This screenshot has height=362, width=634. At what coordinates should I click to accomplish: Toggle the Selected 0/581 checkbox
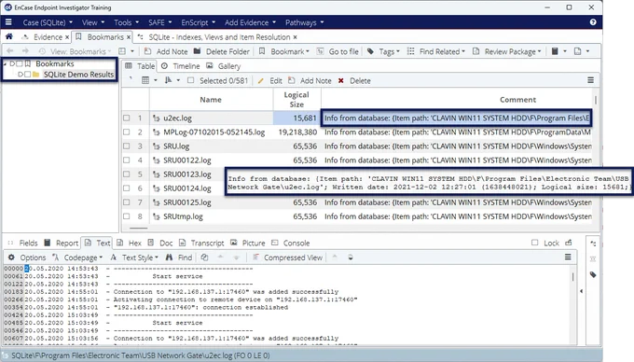191,80
